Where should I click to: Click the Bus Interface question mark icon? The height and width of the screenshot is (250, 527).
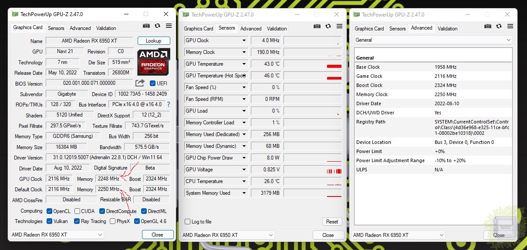pos(169,104)
